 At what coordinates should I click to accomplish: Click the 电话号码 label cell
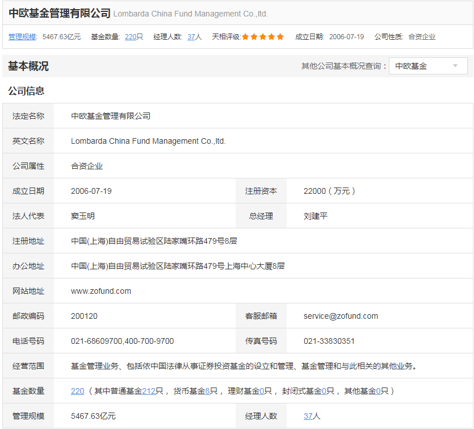click(28, 341)
